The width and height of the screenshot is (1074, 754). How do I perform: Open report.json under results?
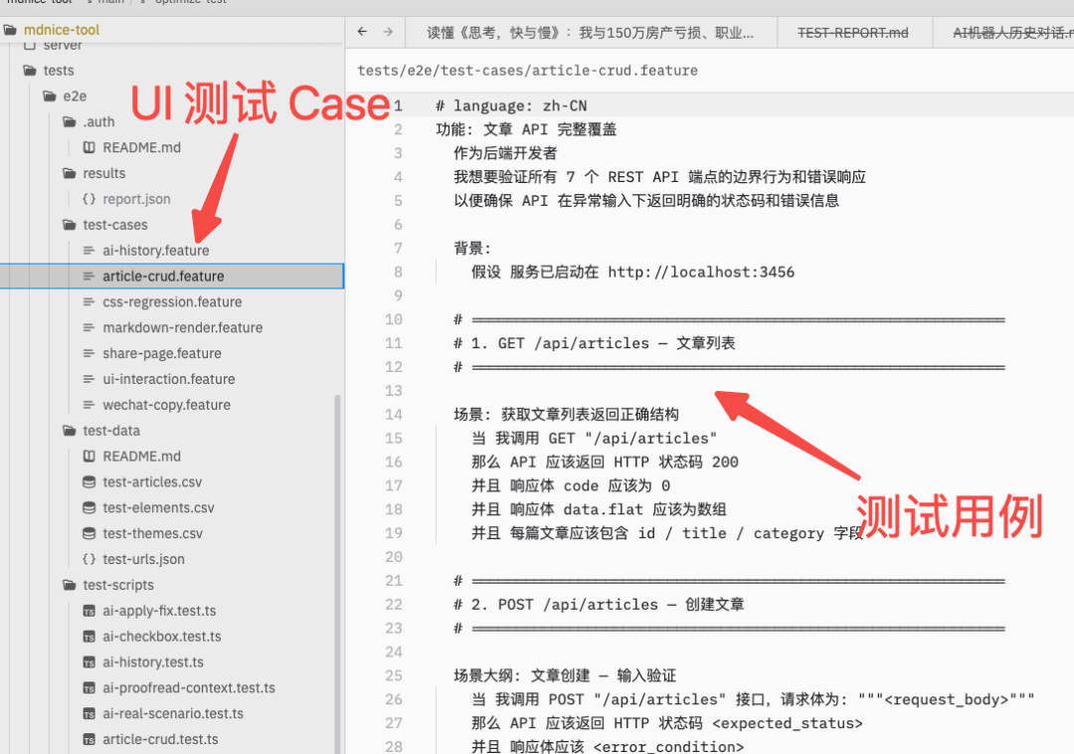pyautogui.click(x=136, y=199)
